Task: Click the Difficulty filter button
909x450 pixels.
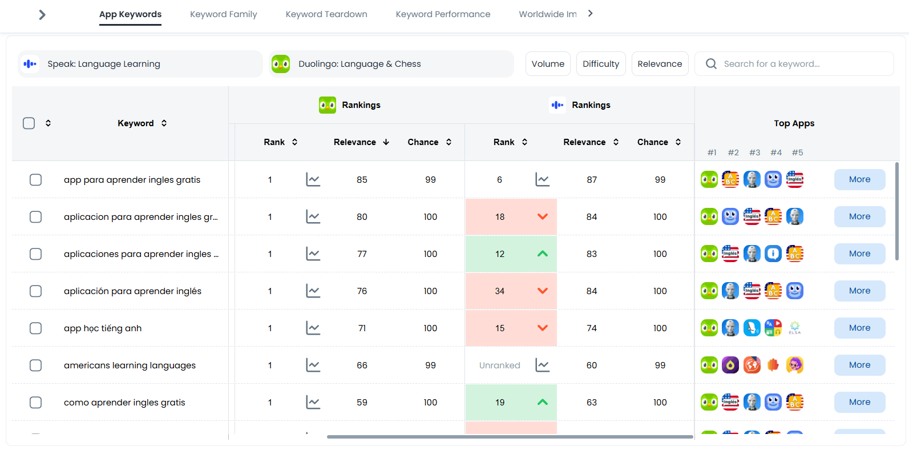Action: 601,64
